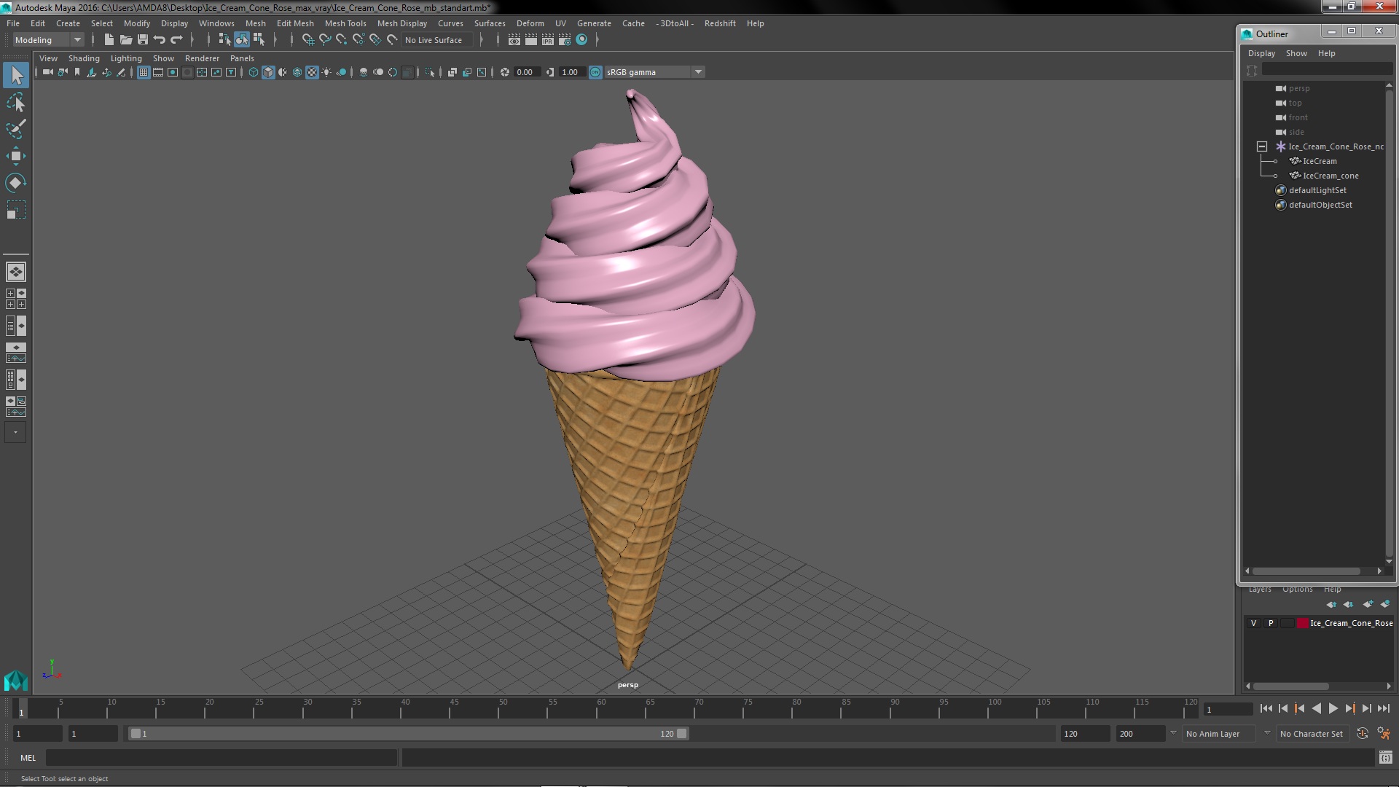
Task: Toggle visibility V of Ice_Cream_Cone_Rose layer
Action: tap(1253, 623)
